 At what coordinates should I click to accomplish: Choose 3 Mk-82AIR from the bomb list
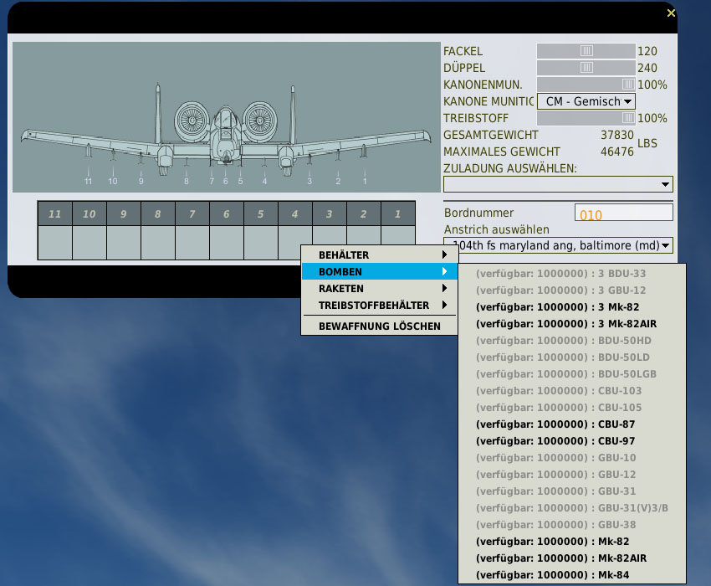[554, 323]
